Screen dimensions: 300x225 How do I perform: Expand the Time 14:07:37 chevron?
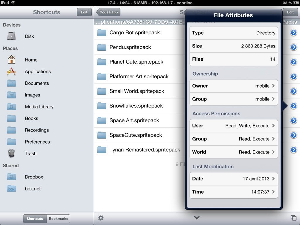[x=273, y=192]
